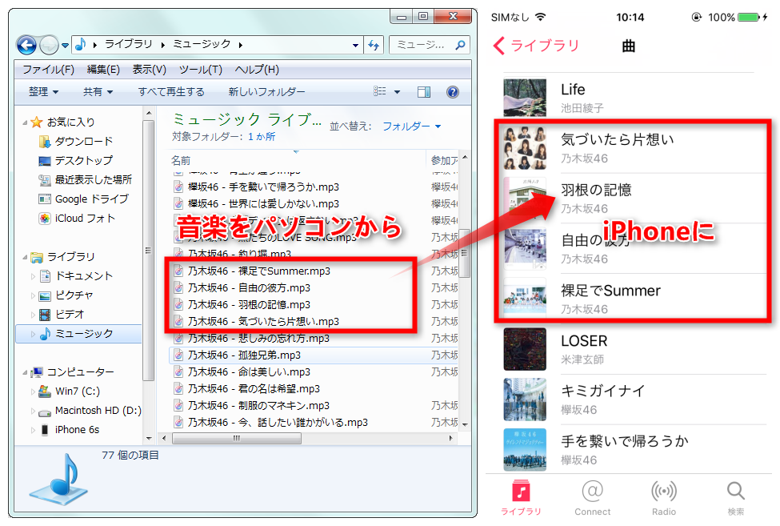Tap the song 裸足でSummer on iPhone
This screenshot has height=526, width=780.
point(610,291)
